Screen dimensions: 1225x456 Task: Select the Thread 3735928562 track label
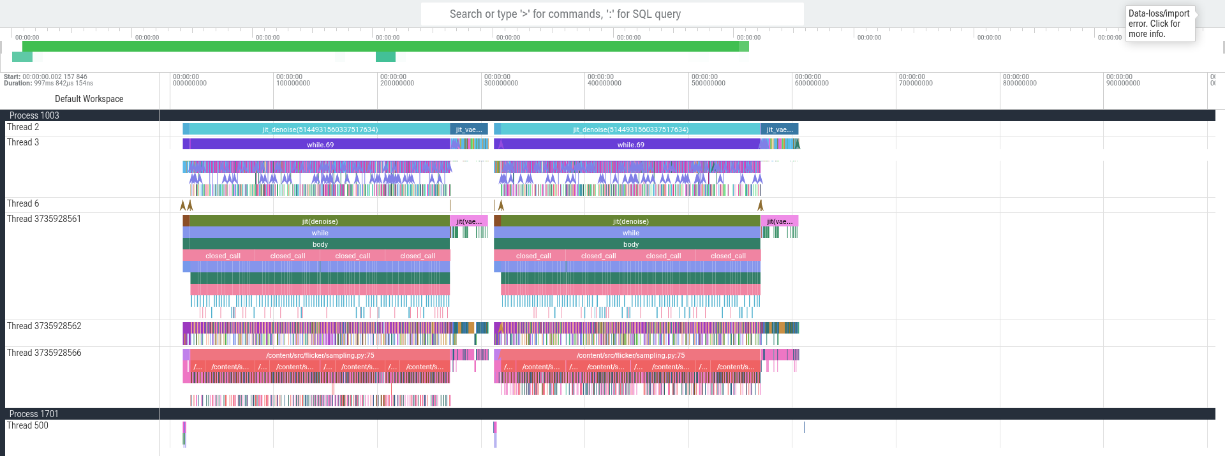[44, 326]
